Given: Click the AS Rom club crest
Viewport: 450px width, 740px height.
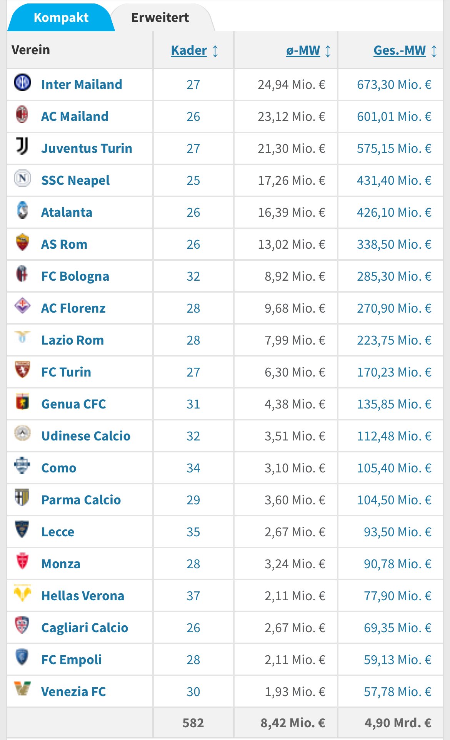Looking at the screenshot, I should tap(22, 242).
